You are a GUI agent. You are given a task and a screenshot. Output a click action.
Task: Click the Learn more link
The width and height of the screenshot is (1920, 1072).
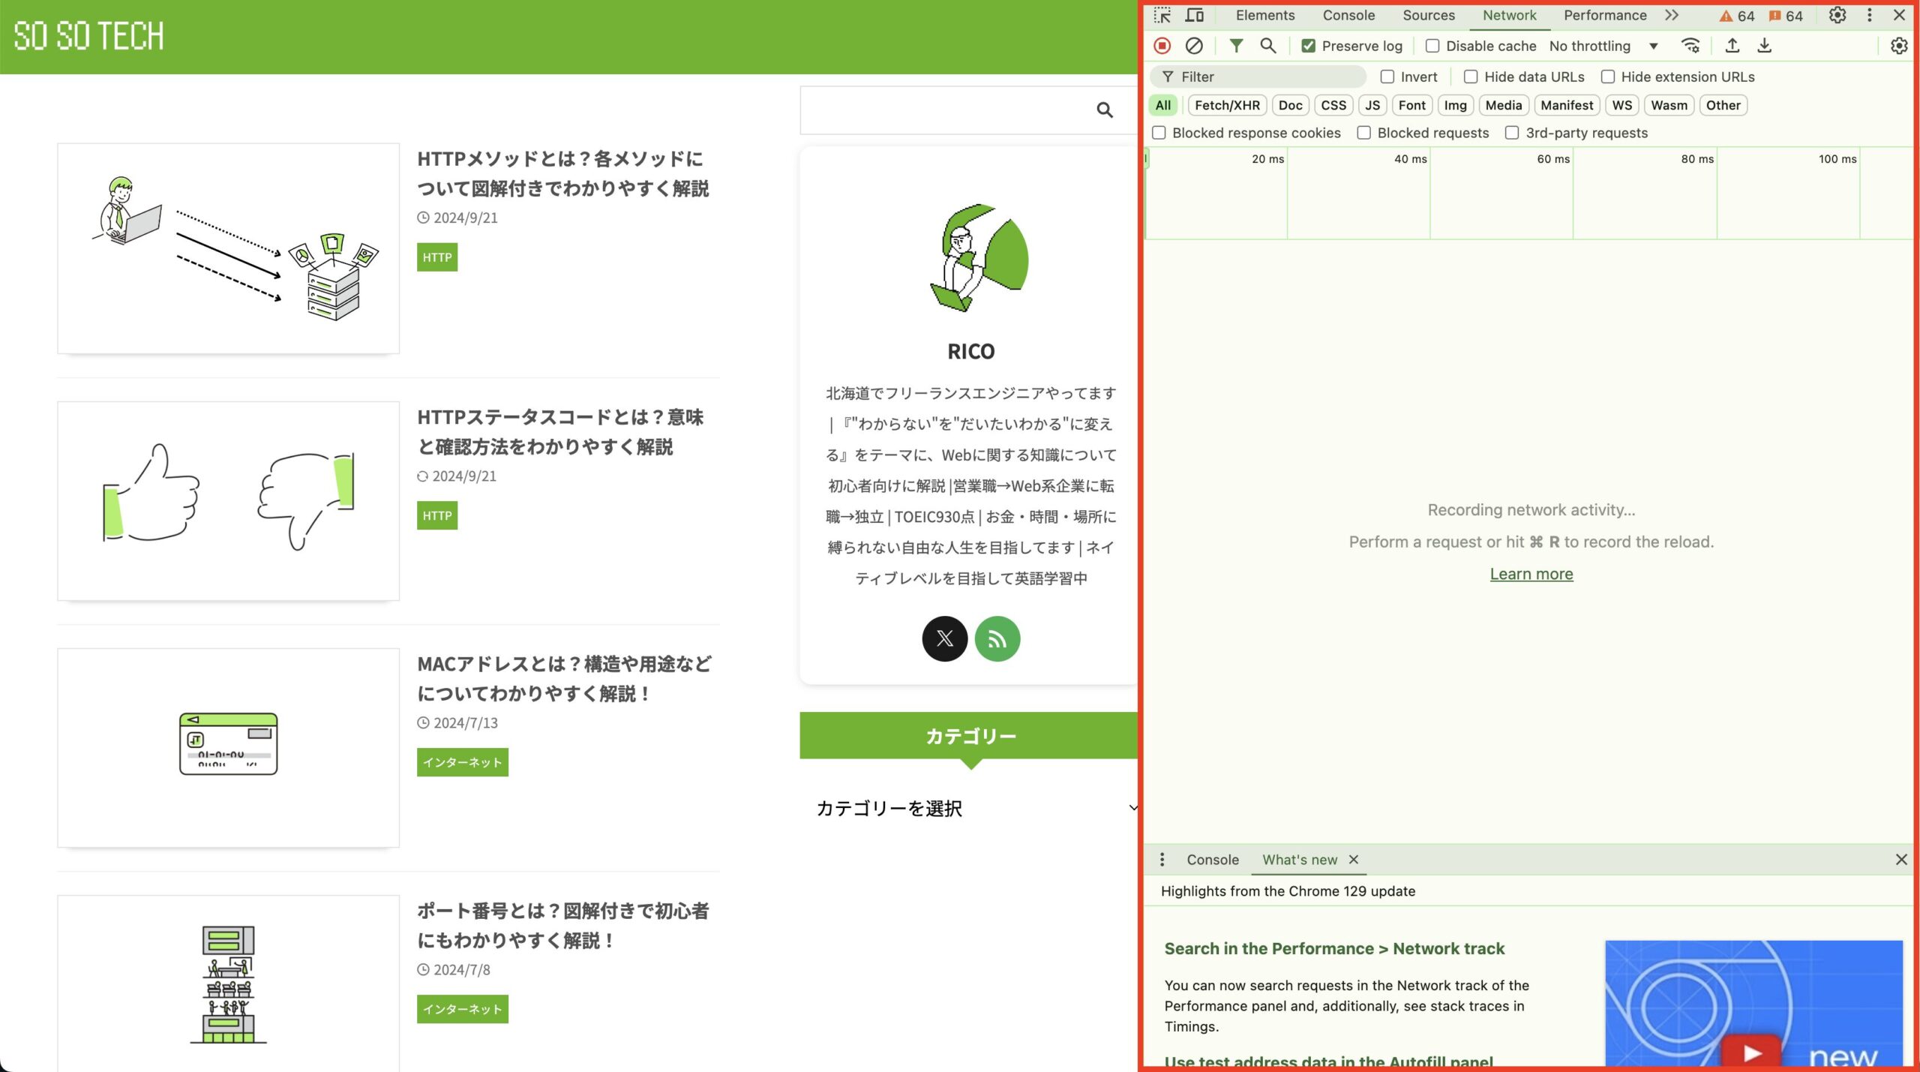[1531, 574]
